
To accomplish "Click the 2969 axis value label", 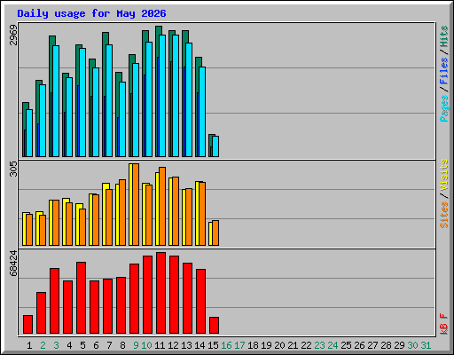I will [x=13, y=35].
